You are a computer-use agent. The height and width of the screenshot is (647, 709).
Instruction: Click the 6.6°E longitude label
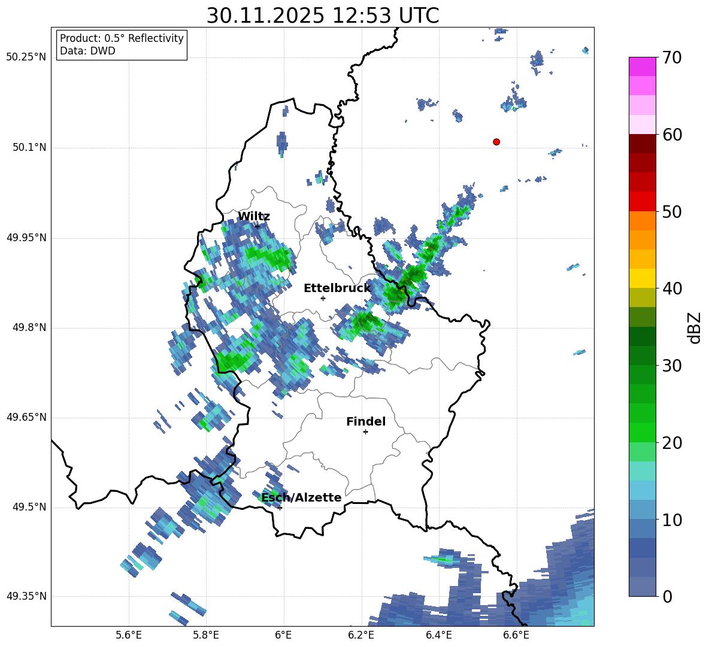(x=516, y=635)
